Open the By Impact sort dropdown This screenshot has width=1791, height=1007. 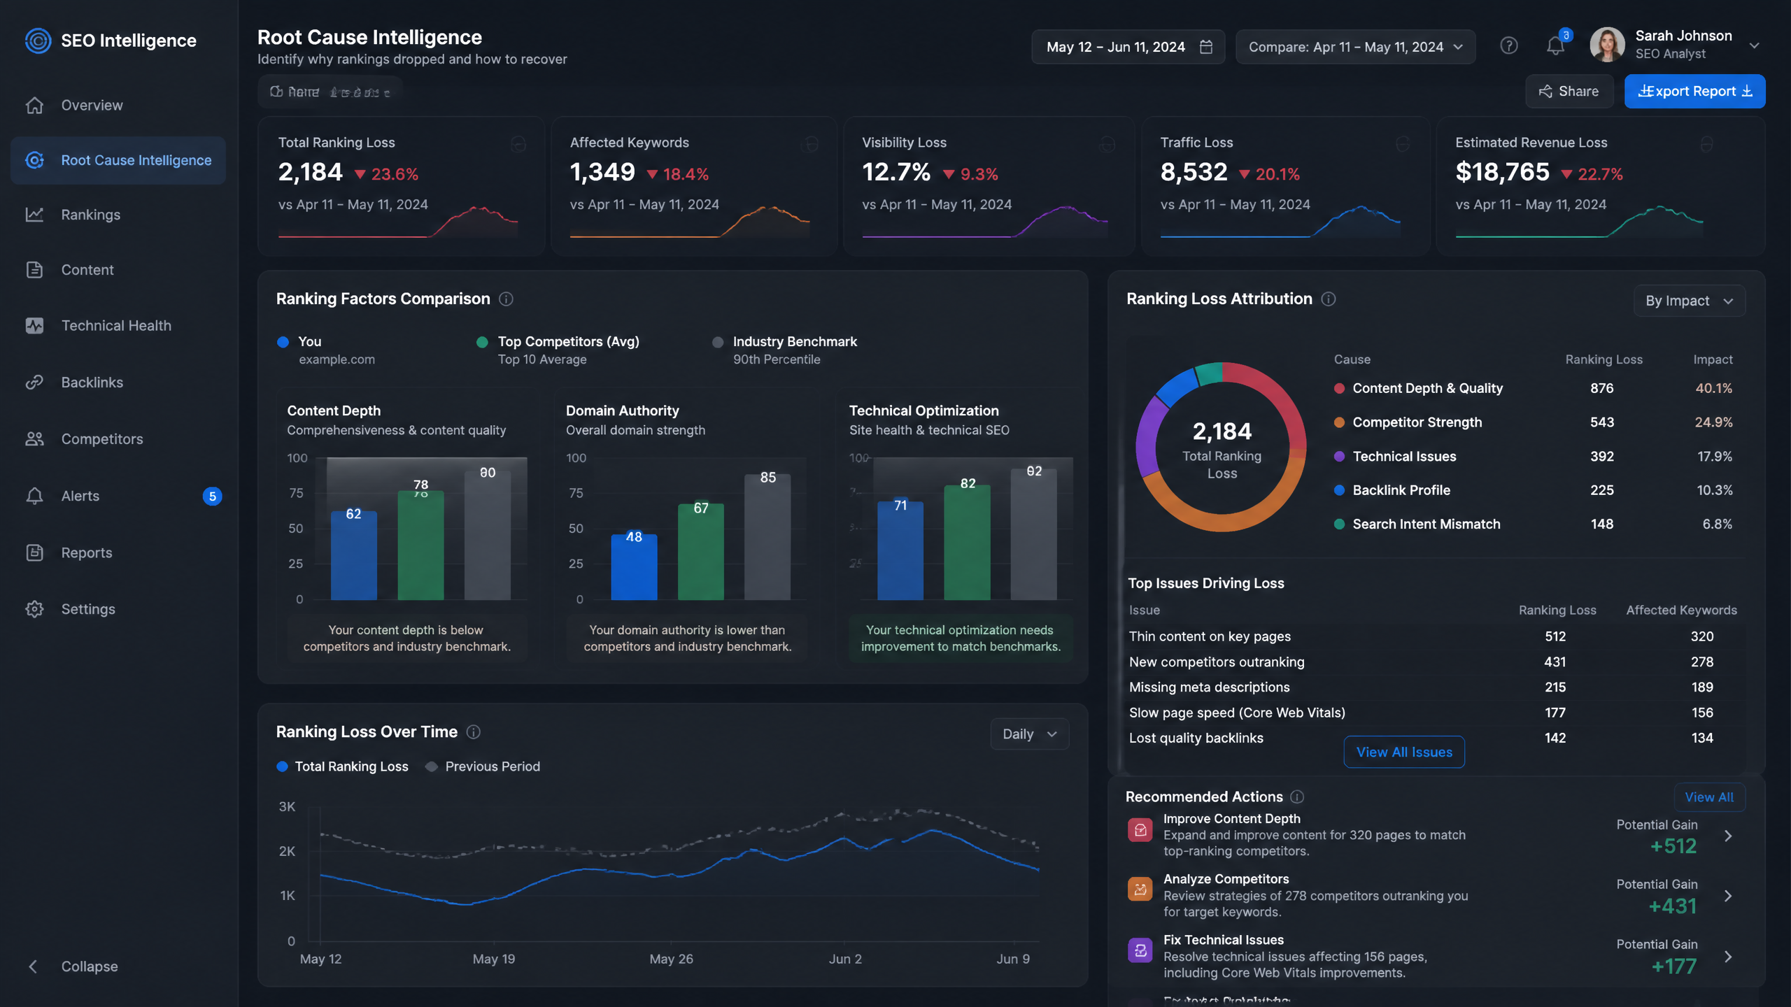point(1689,301)
